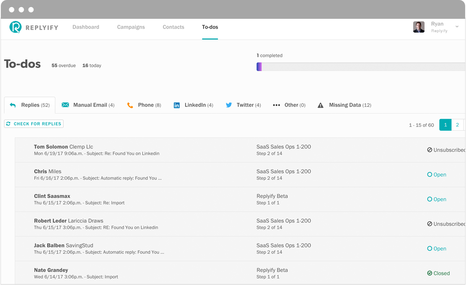Viewport: 466px width, 285px height.
Task: Open the Campaigns menu item
Action: pyautogui.click(x=131, y=27)
